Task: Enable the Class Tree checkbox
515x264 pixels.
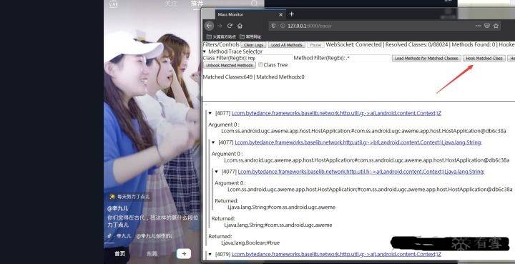Action: pos(260,64)
